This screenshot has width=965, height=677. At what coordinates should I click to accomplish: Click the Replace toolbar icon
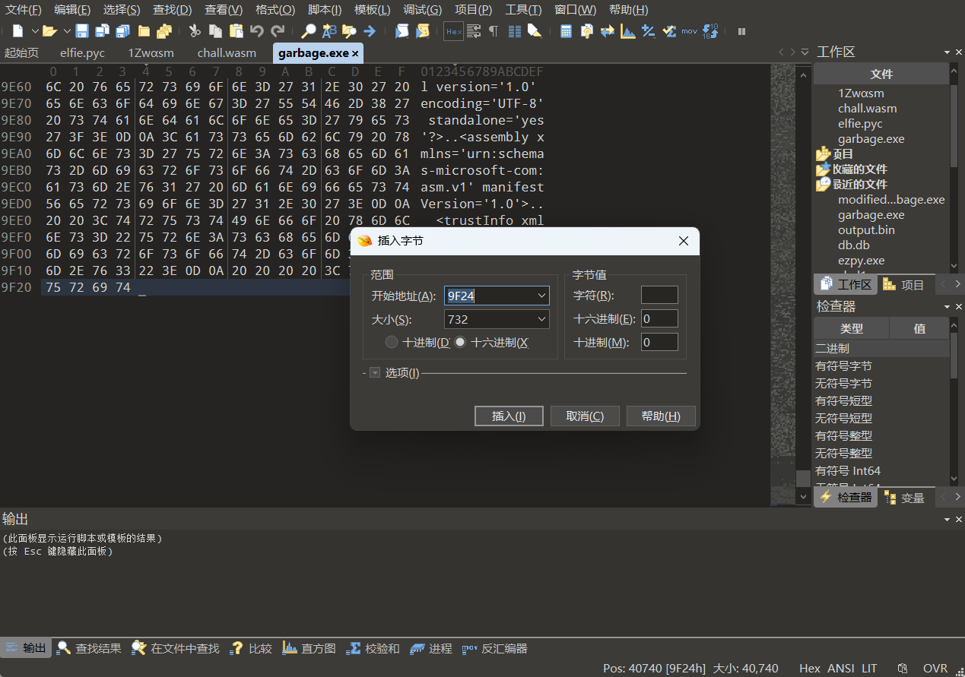329,31
